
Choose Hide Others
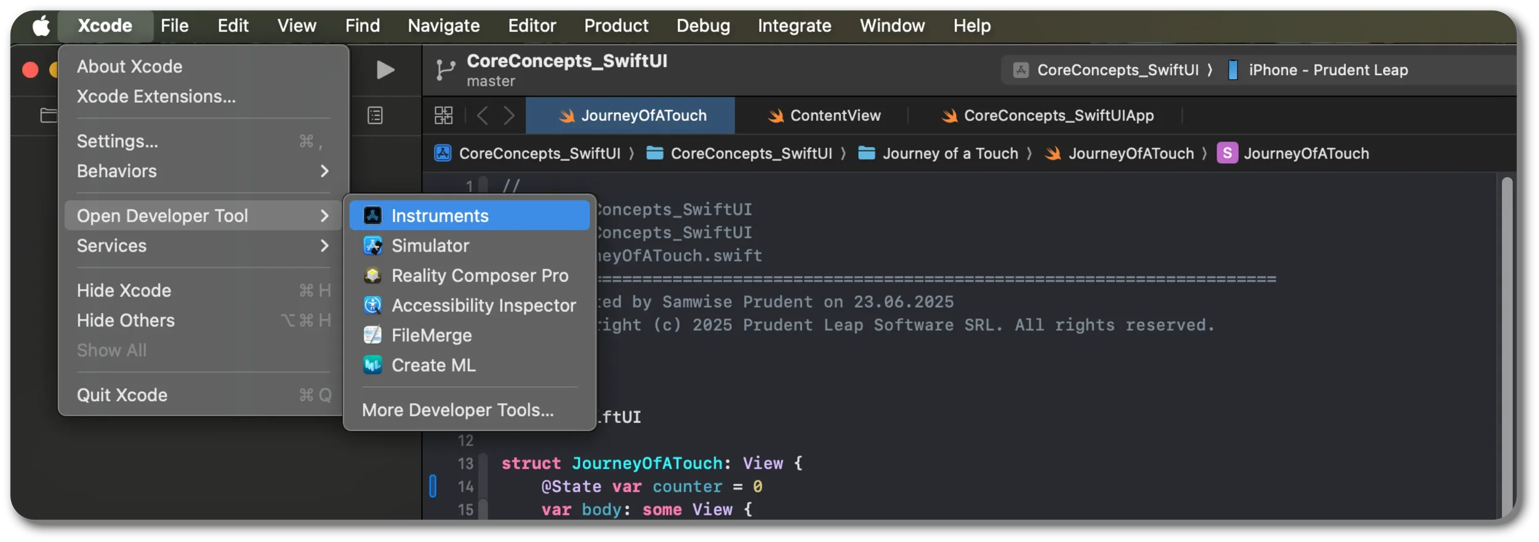point(203,321)
